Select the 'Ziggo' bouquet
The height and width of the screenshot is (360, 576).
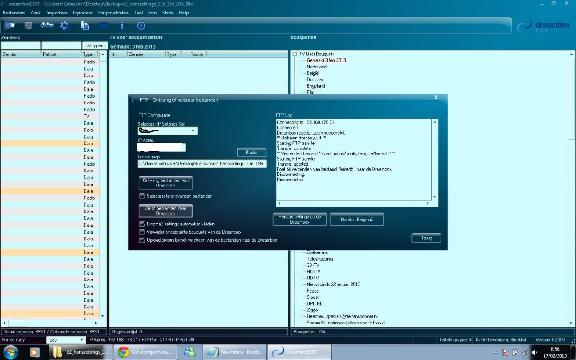[x=312, y=310]
